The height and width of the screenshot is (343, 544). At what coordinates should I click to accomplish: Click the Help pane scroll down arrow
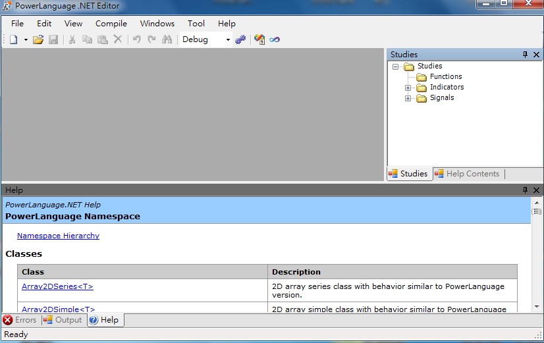click(537, 307)
